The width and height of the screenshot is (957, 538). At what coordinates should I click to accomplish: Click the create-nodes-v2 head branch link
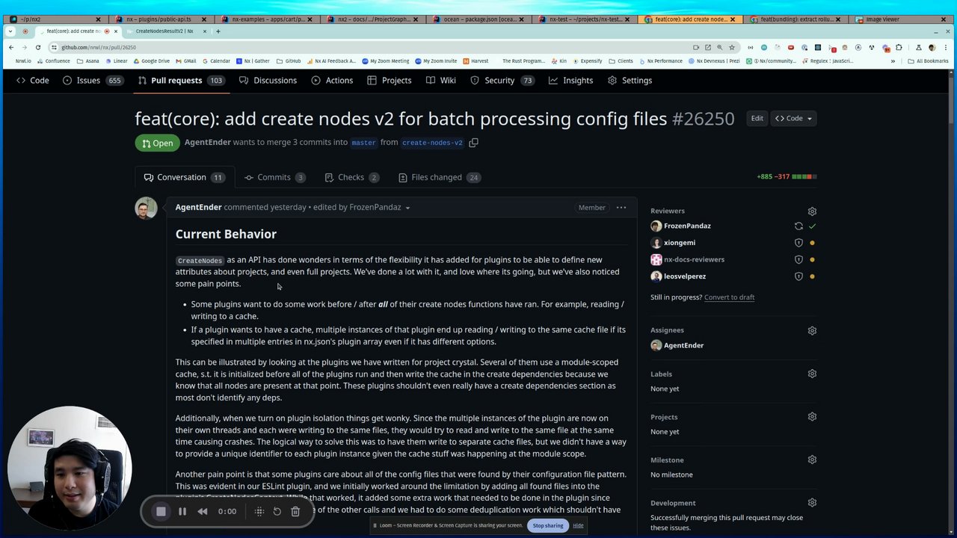click(432, 143)
